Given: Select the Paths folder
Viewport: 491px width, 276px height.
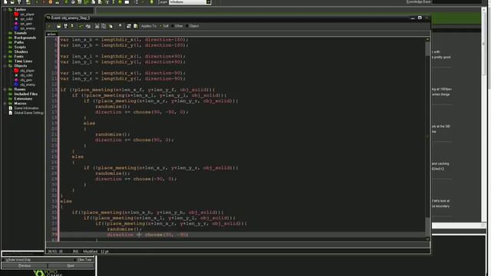Looking at the screenshot, I should pos(18,42).
